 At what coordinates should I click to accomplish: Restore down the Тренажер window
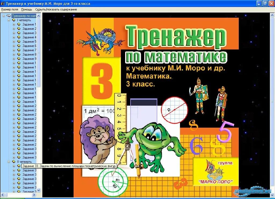(x=265, y=3)
